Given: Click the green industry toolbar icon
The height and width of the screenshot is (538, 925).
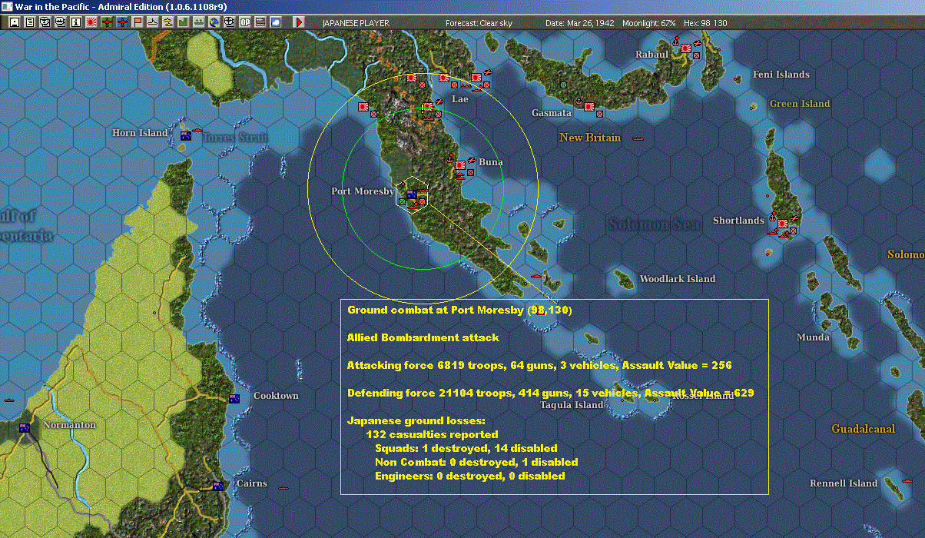Looking at the screenshot, I should [x=184, y=22].
